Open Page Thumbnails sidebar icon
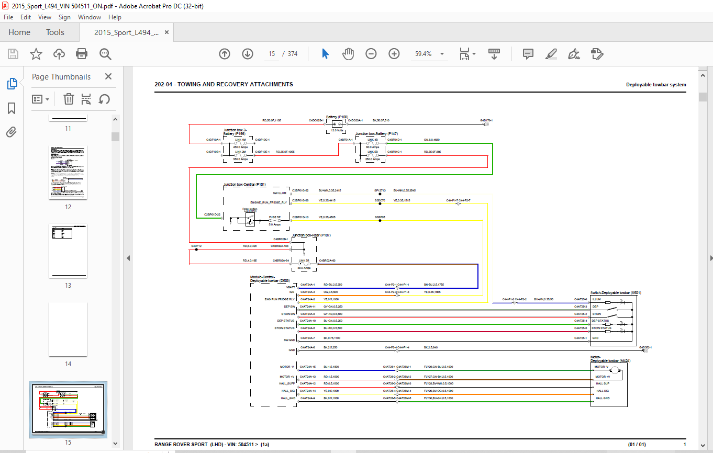The image size is (713, 453). (12, 83)
